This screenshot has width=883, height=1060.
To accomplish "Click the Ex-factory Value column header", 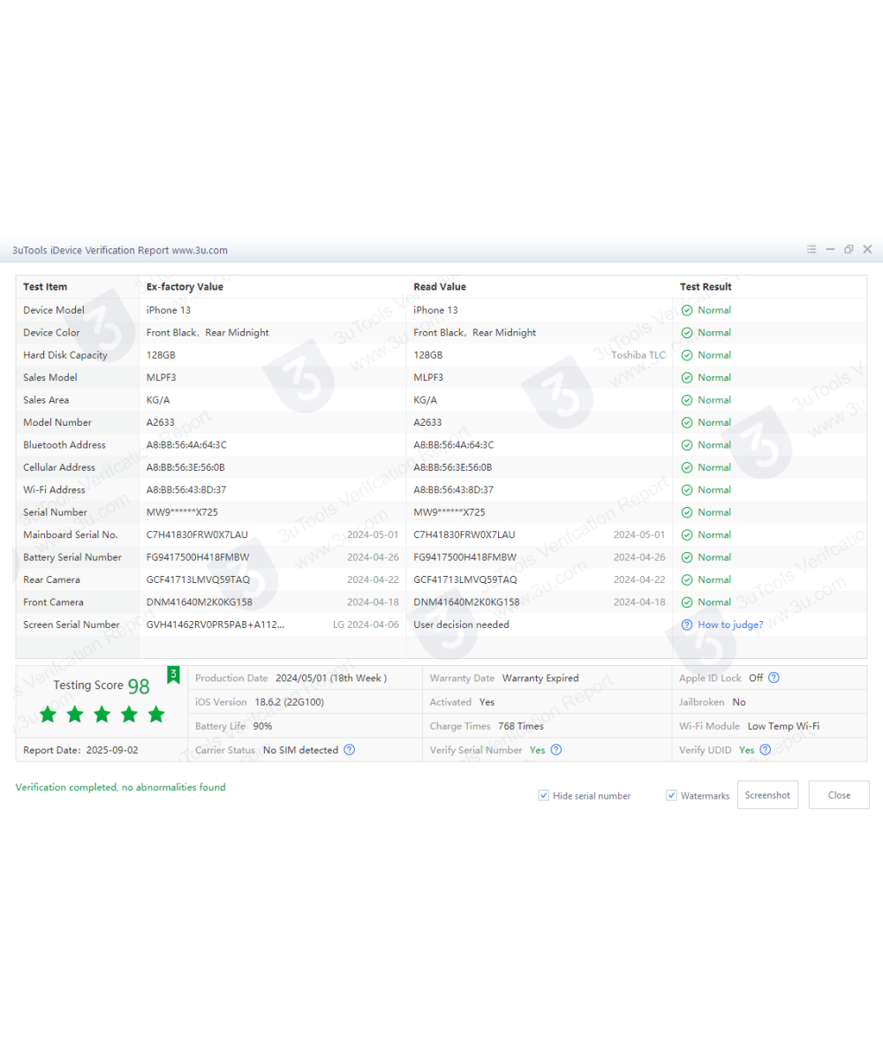I will pos(185,287).
